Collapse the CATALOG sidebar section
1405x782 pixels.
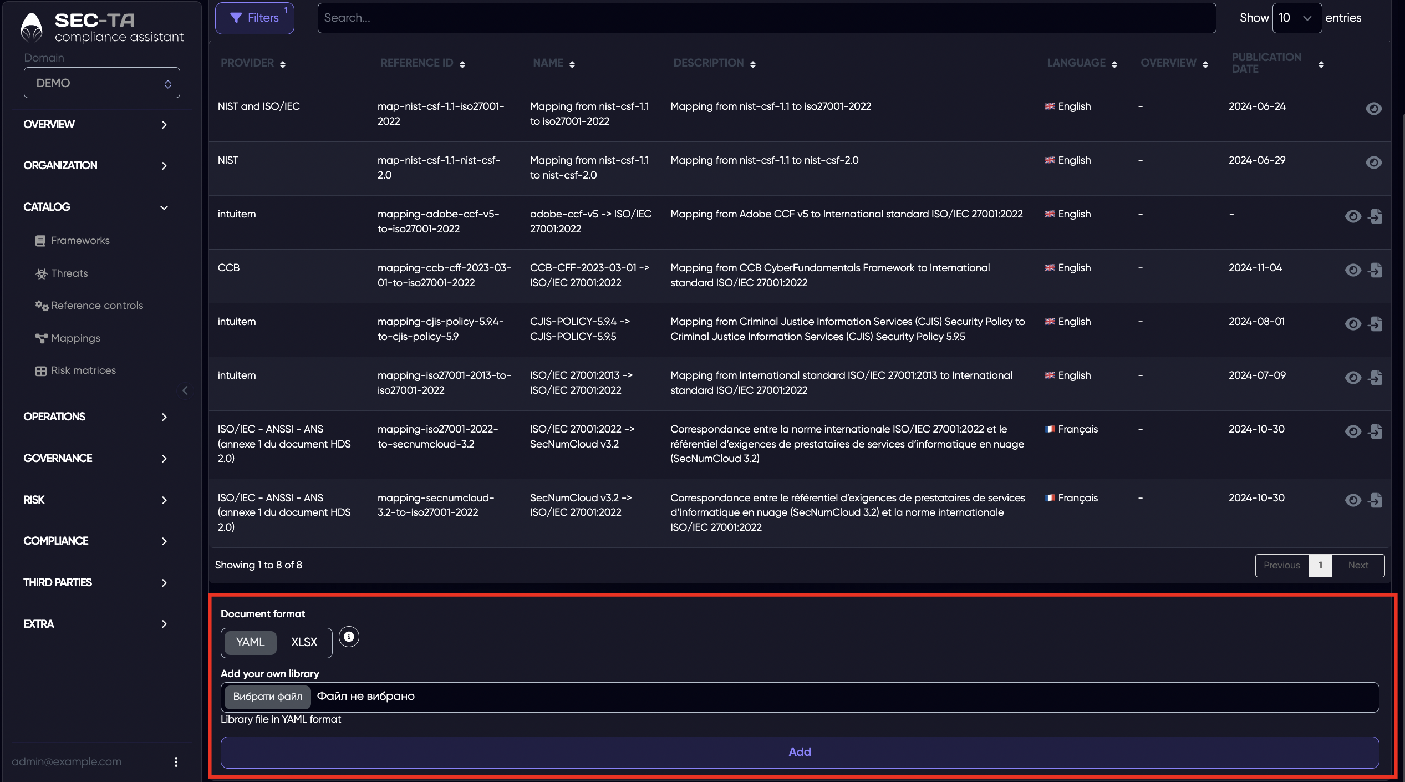pos(95,207)
